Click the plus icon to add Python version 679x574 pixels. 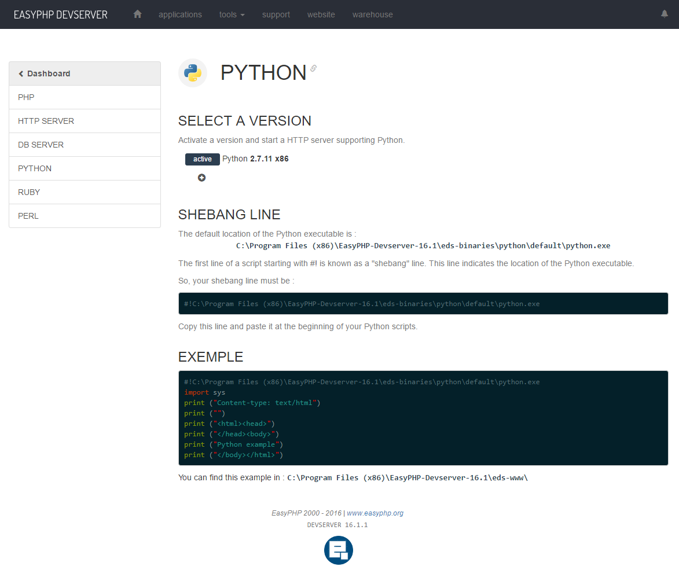tap(201, 178)
